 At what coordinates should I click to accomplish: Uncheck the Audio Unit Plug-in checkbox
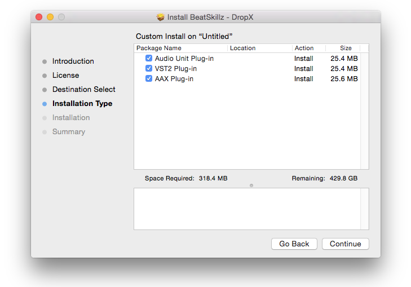149,59
